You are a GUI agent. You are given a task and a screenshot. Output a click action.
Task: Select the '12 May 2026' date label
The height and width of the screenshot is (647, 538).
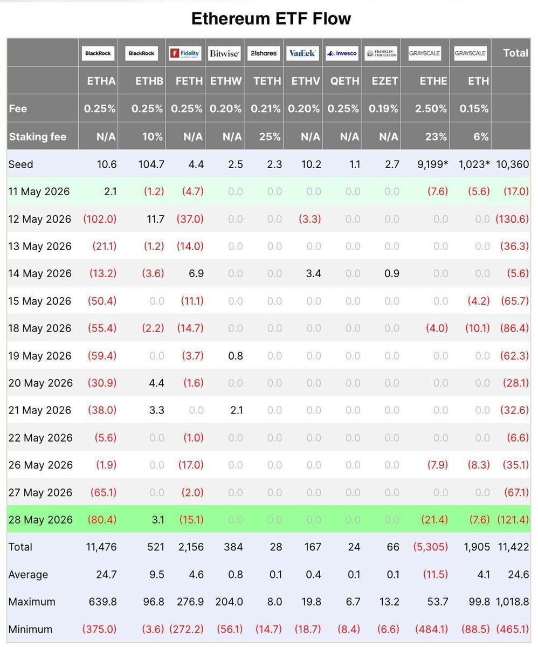pyautogui.click(x=40, y=219)
